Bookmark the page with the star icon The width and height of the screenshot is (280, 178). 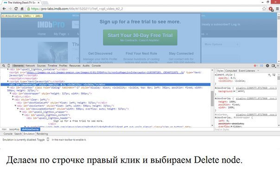point(264,9)
